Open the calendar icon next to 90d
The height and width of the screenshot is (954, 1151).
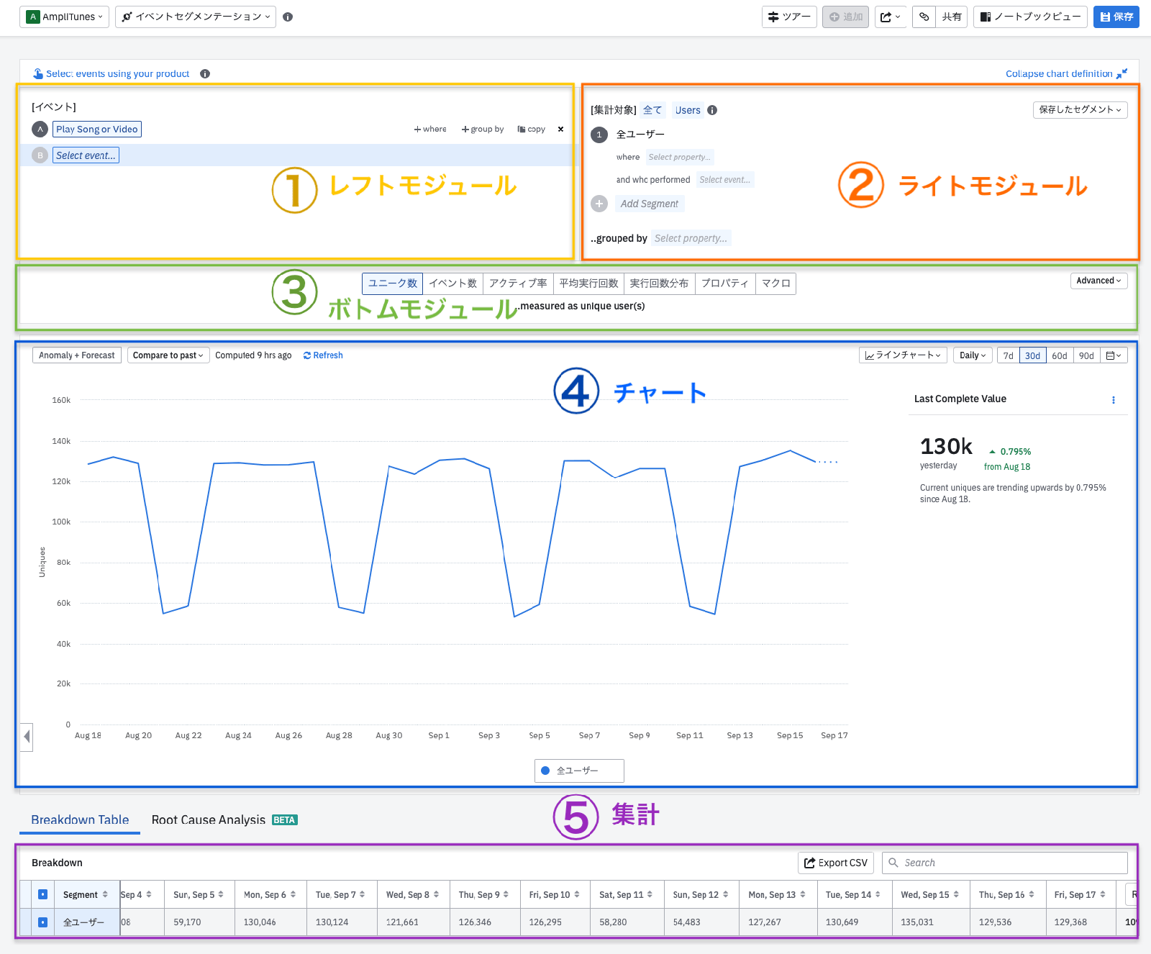pos(1114,355)
